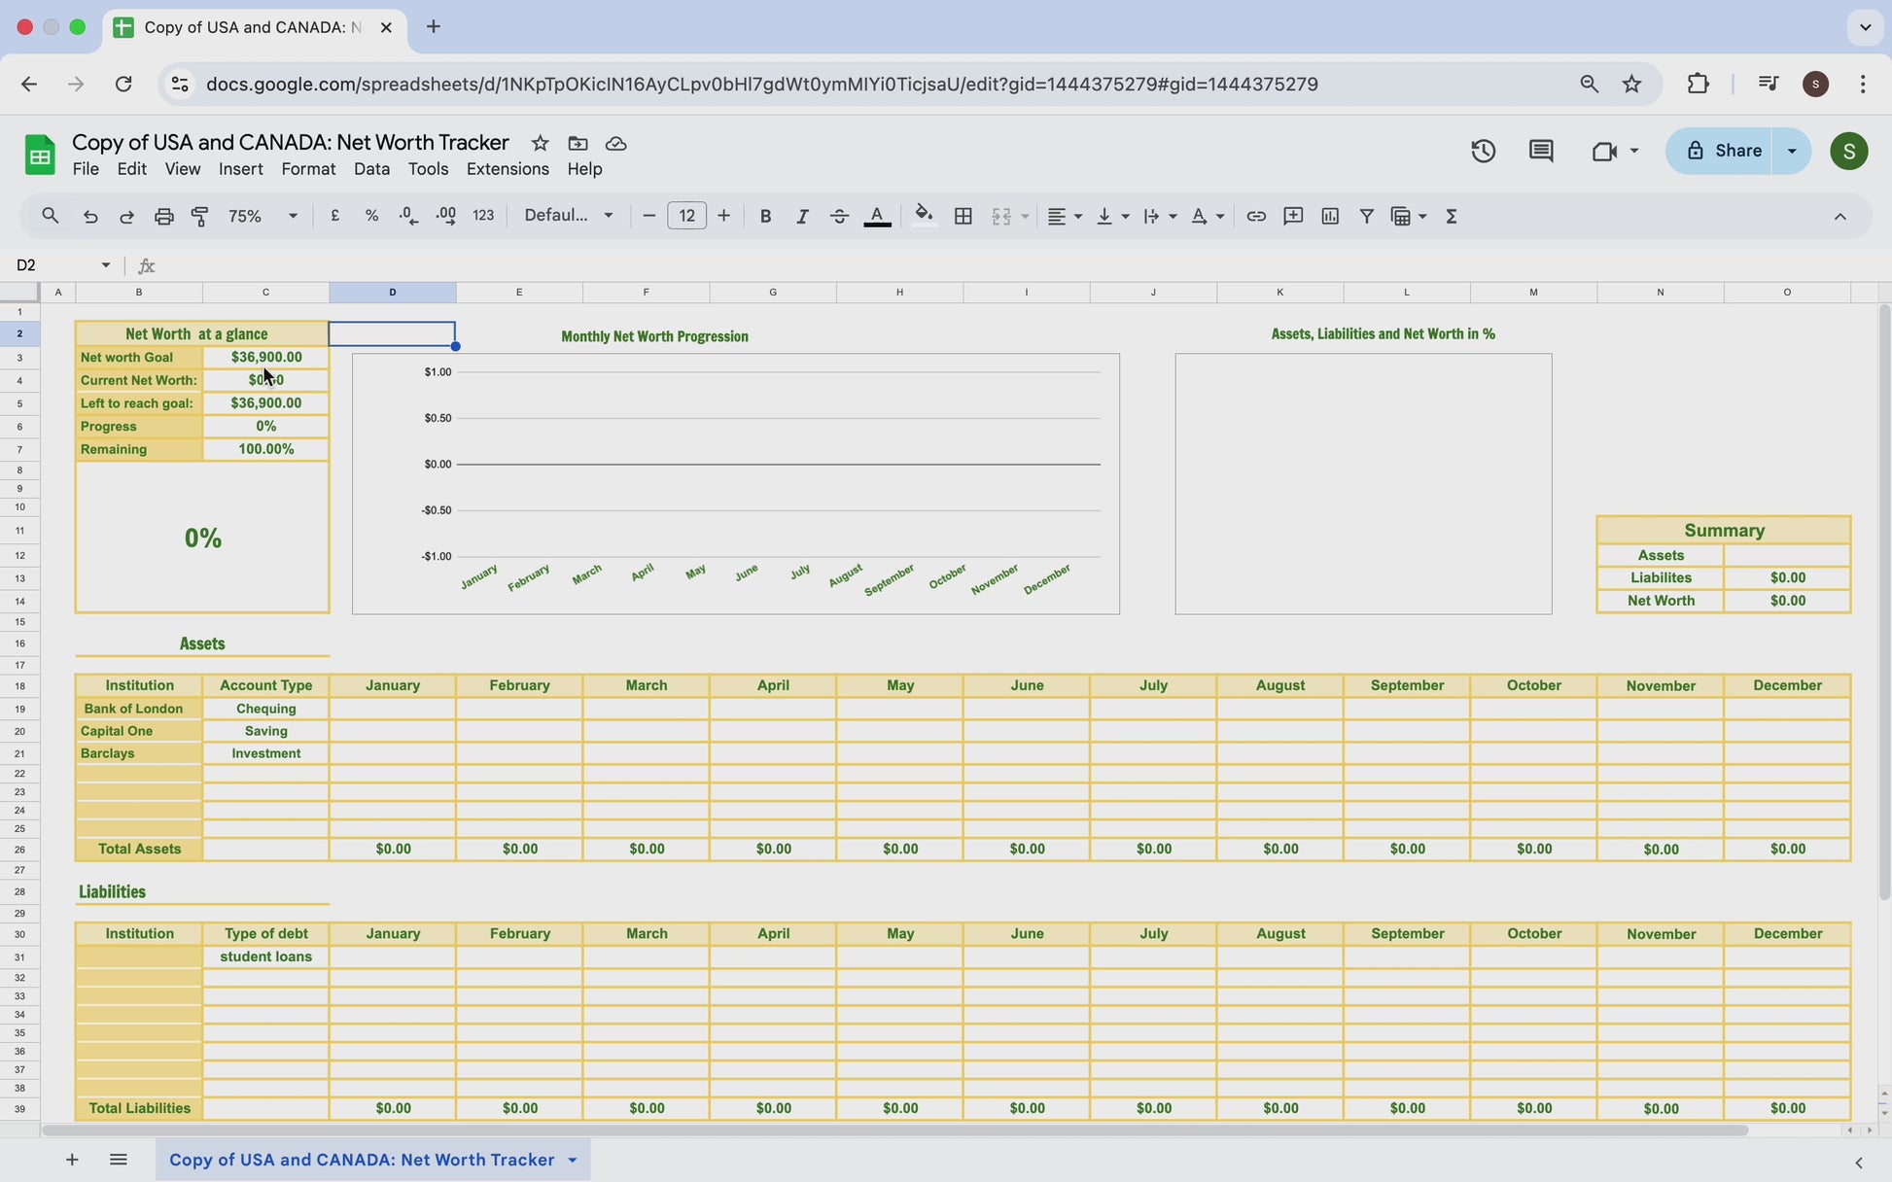This screenshot has width=1892, height=1182.
Task: Toggle strikethrough formatting
Action: 839,216
